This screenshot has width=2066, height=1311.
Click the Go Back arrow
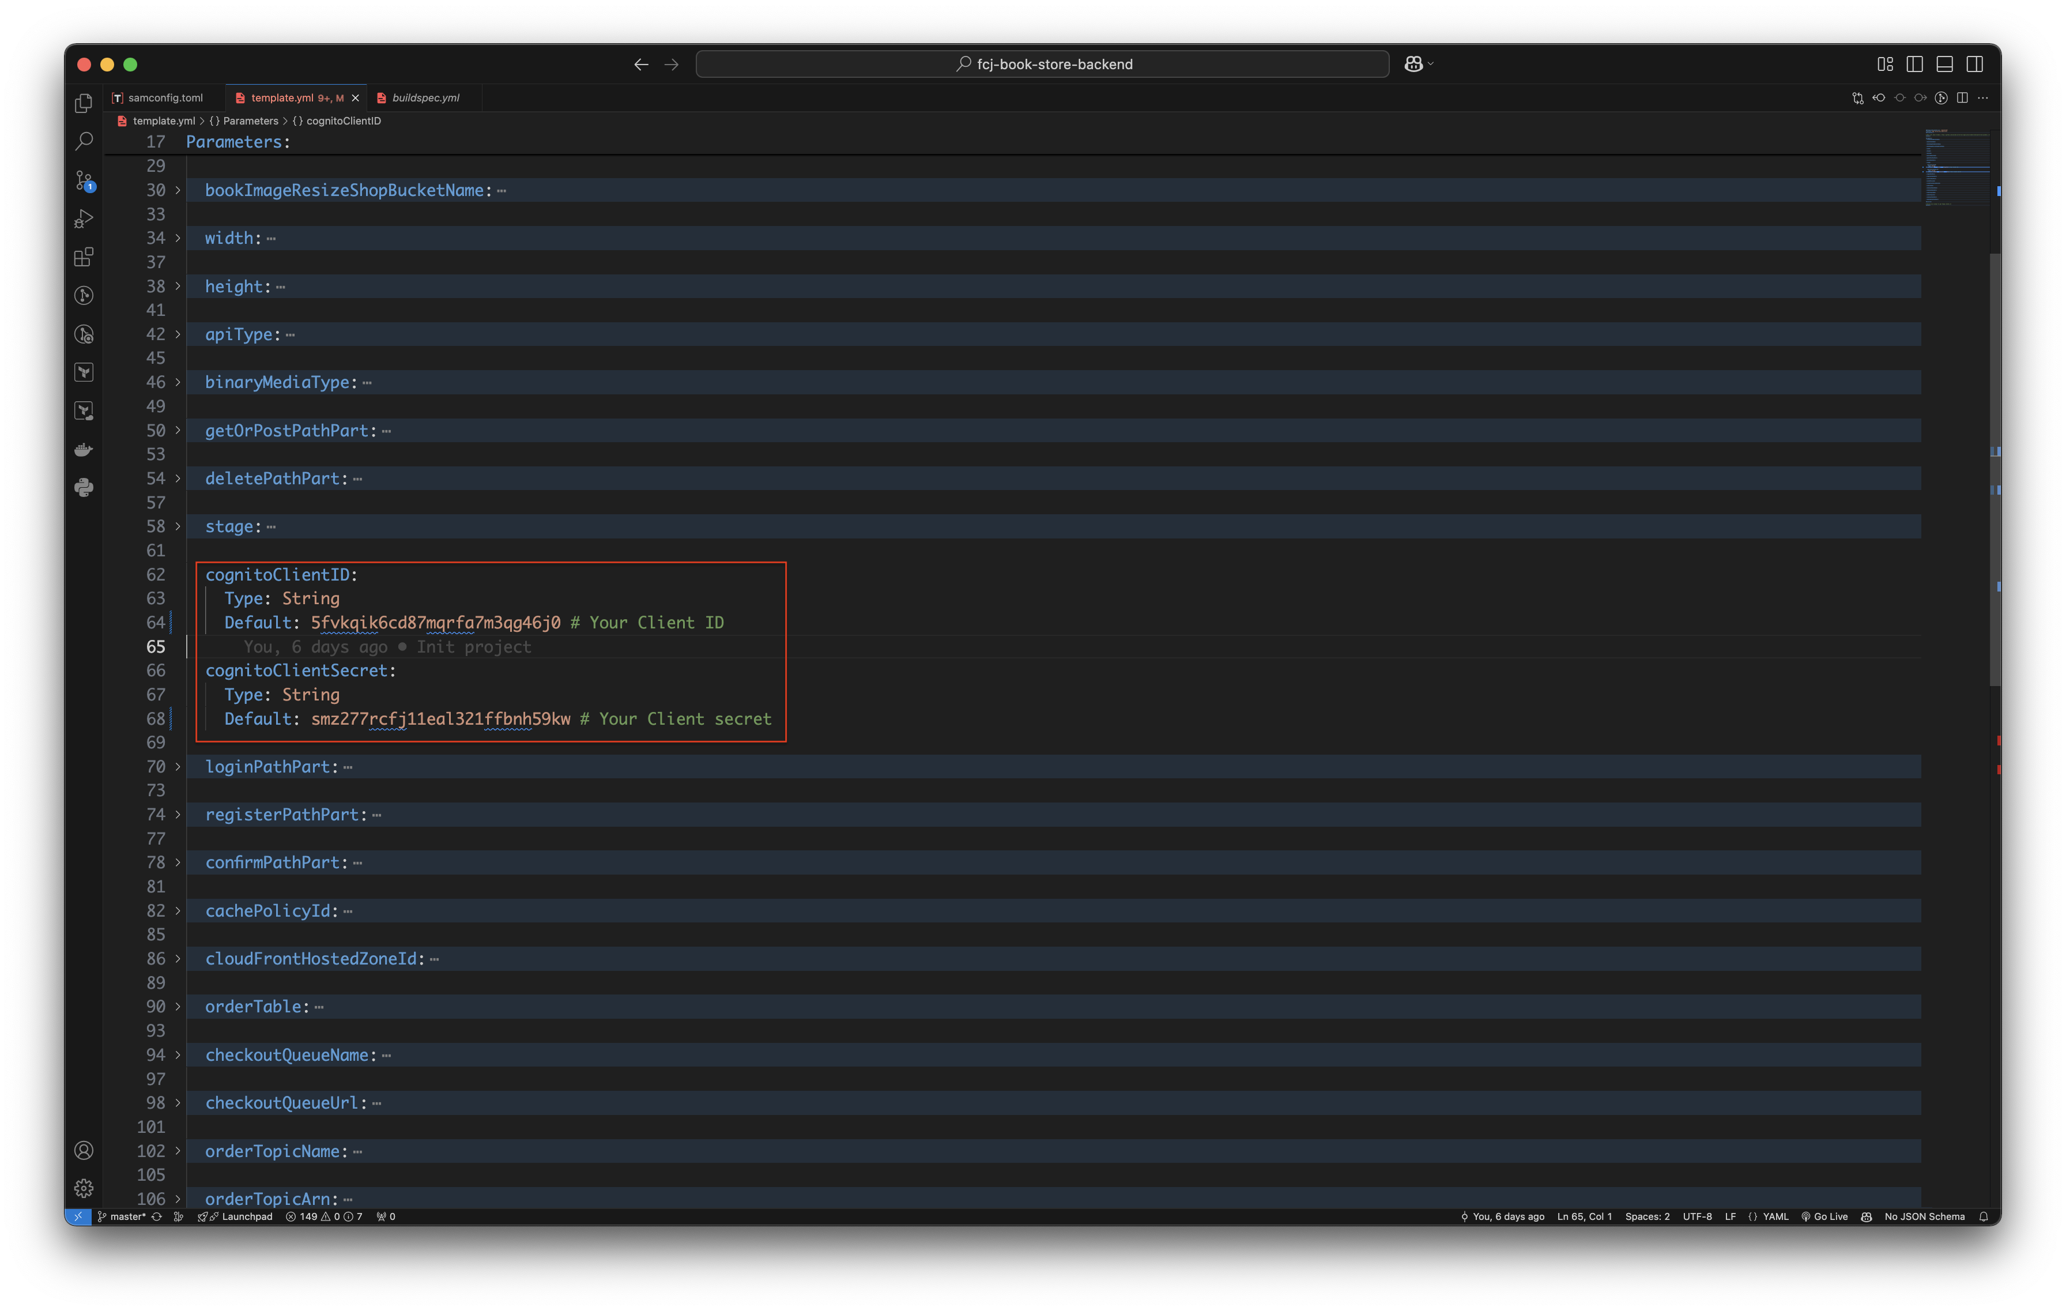pos(641,65)
